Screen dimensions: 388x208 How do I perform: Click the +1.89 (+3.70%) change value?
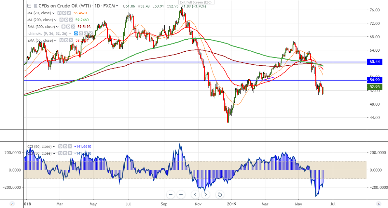coord(194,6)
